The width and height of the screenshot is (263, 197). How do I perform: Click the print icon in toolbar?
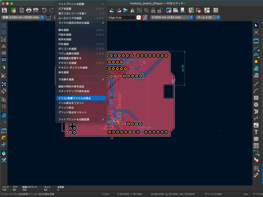click(29, 10)
